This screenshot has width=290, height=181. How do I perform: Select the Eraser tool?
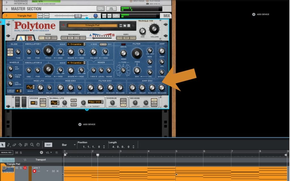point(14,145)
